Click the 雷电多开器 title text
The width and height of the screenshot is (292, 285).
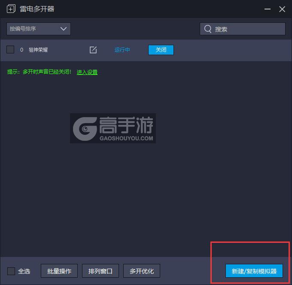(x=37, y=9)
